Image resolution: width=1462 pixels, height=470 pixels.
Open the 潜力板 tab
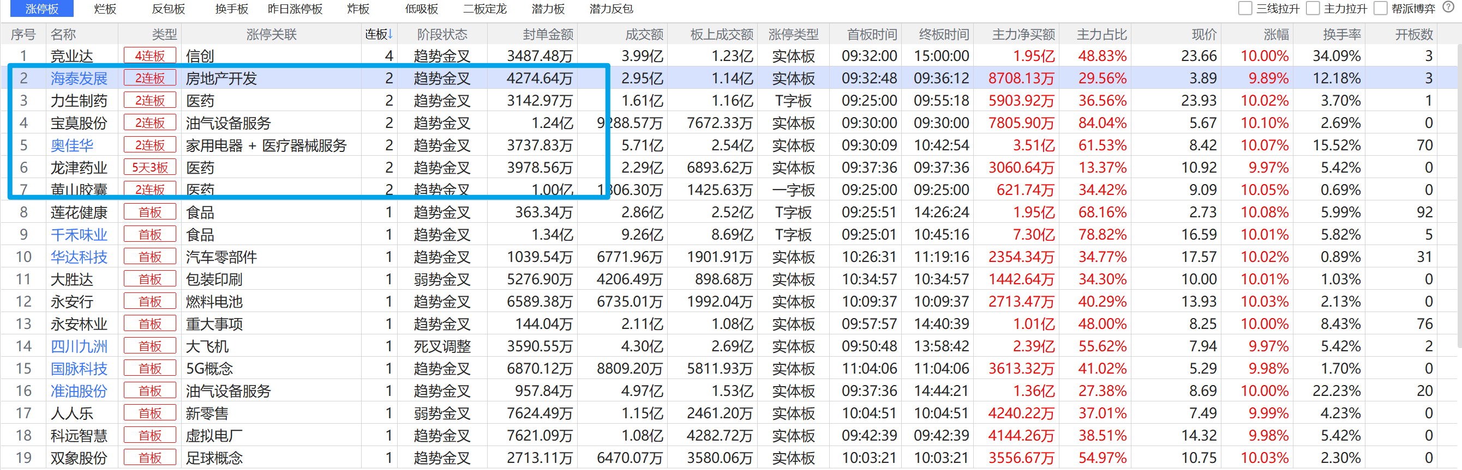tap(548, 9)
